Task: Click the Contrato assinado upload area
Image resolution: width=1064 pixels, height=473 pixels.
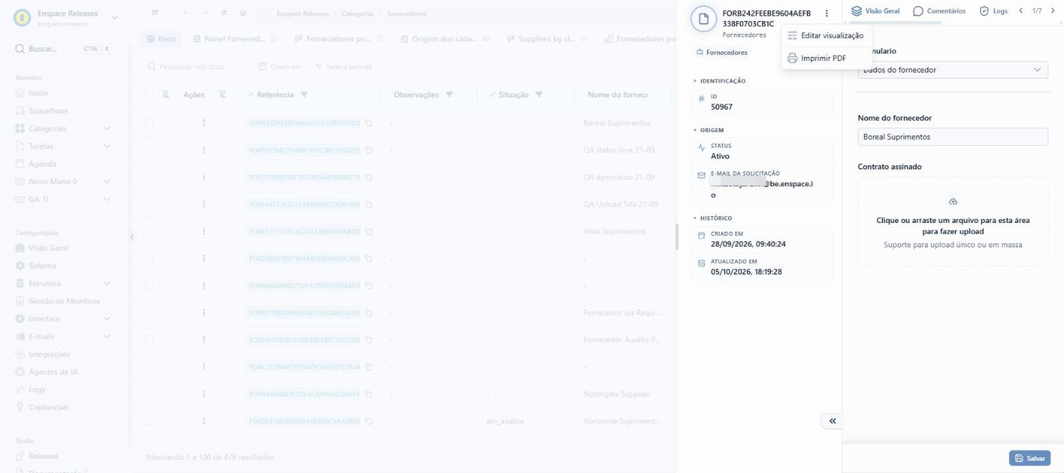Action: coord(953,222)
